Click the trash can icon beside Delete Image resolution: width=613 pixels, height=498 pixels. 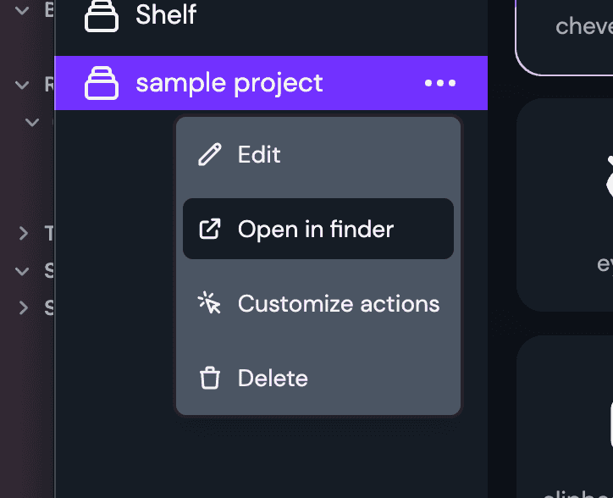point(210,378)
